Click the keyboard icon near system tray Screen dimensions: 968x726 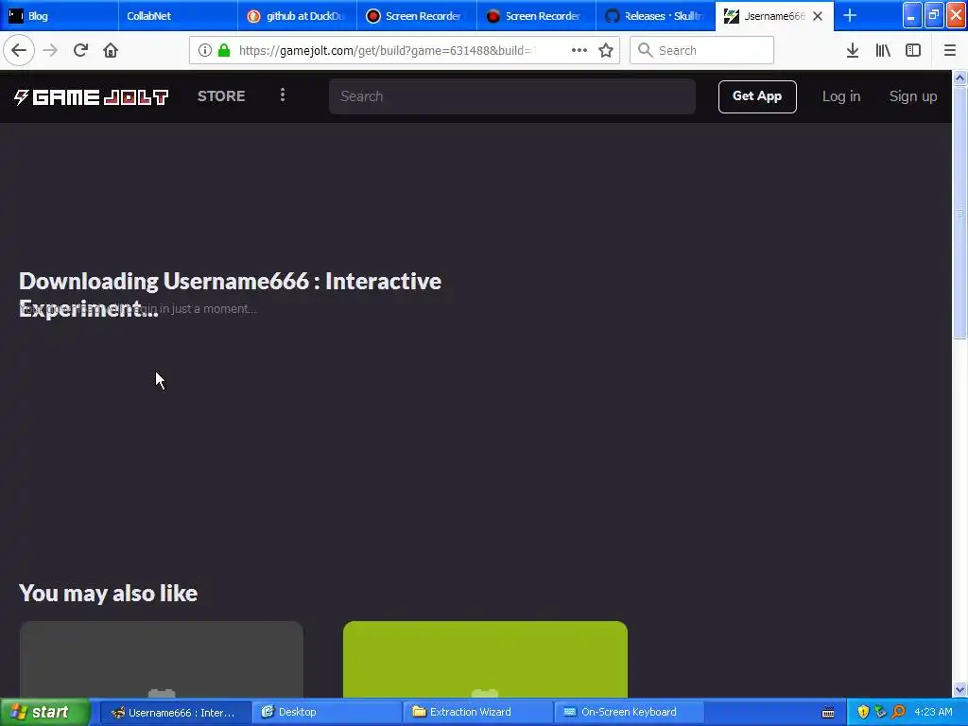(828, 713)
